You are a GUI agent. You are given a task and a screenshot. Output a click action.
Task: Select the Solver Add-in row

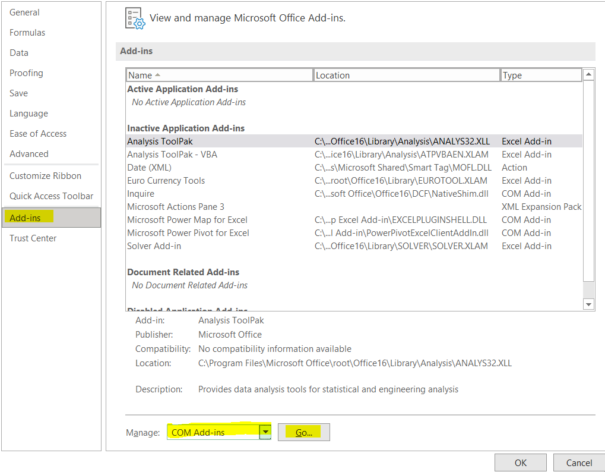pos(354,246)
